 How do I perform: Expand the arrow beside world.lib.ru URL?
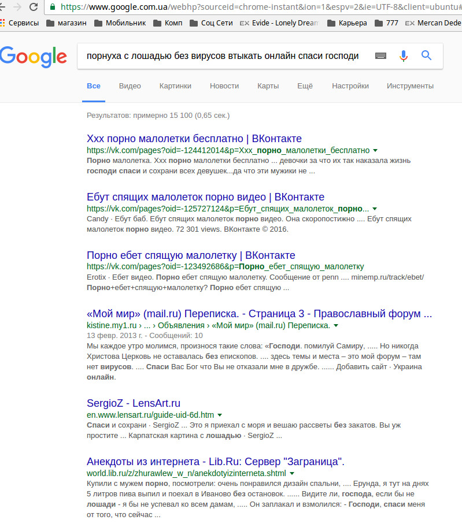coord(292,473)
